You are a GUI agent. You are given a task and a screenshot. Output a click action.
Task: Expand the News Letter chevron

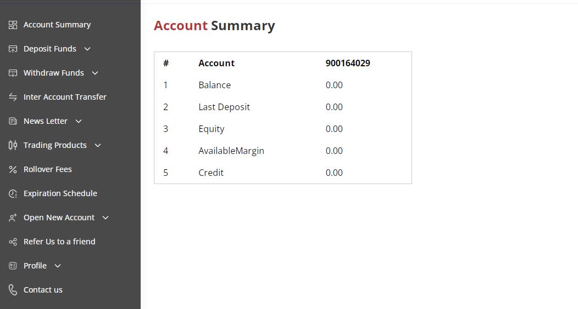pyautogui.click(x=79, y=121)
